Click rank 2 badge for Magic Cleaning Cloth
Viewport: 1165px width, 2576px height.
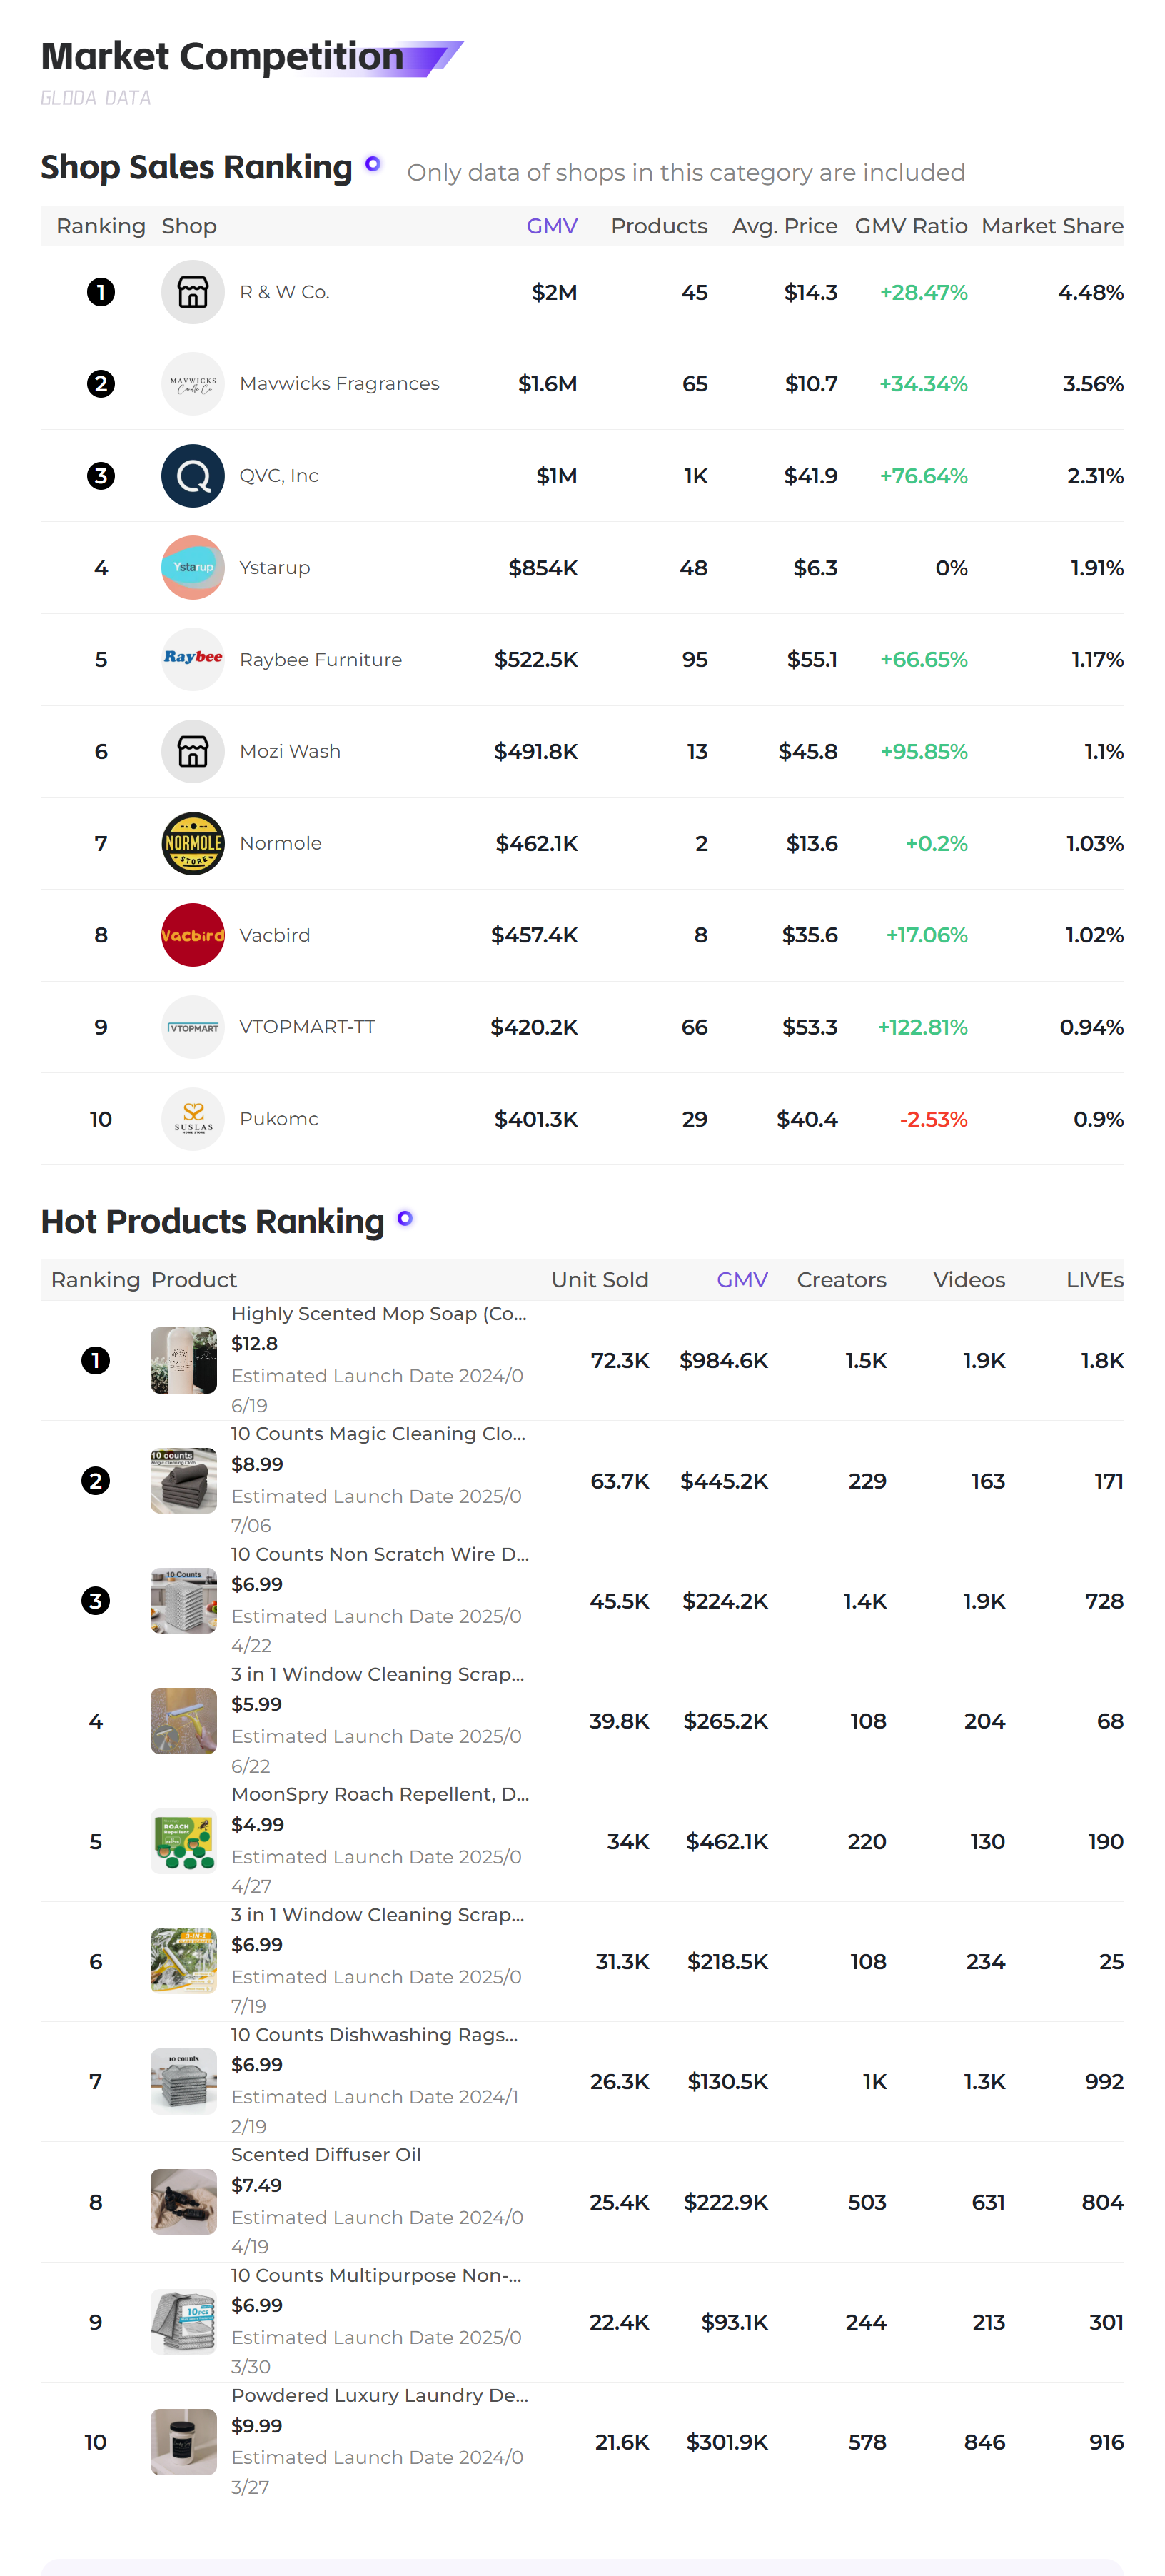tap(95, 1481)
